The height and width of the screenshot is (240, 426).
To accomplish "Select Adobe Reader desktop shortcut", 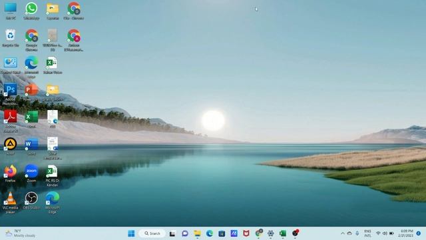I will 11,121.
